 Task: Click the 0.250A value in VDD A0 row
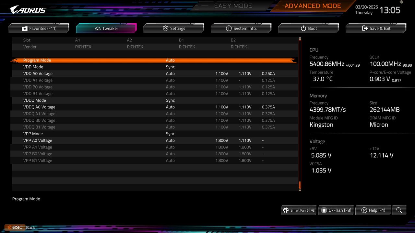tap(268, 73)
